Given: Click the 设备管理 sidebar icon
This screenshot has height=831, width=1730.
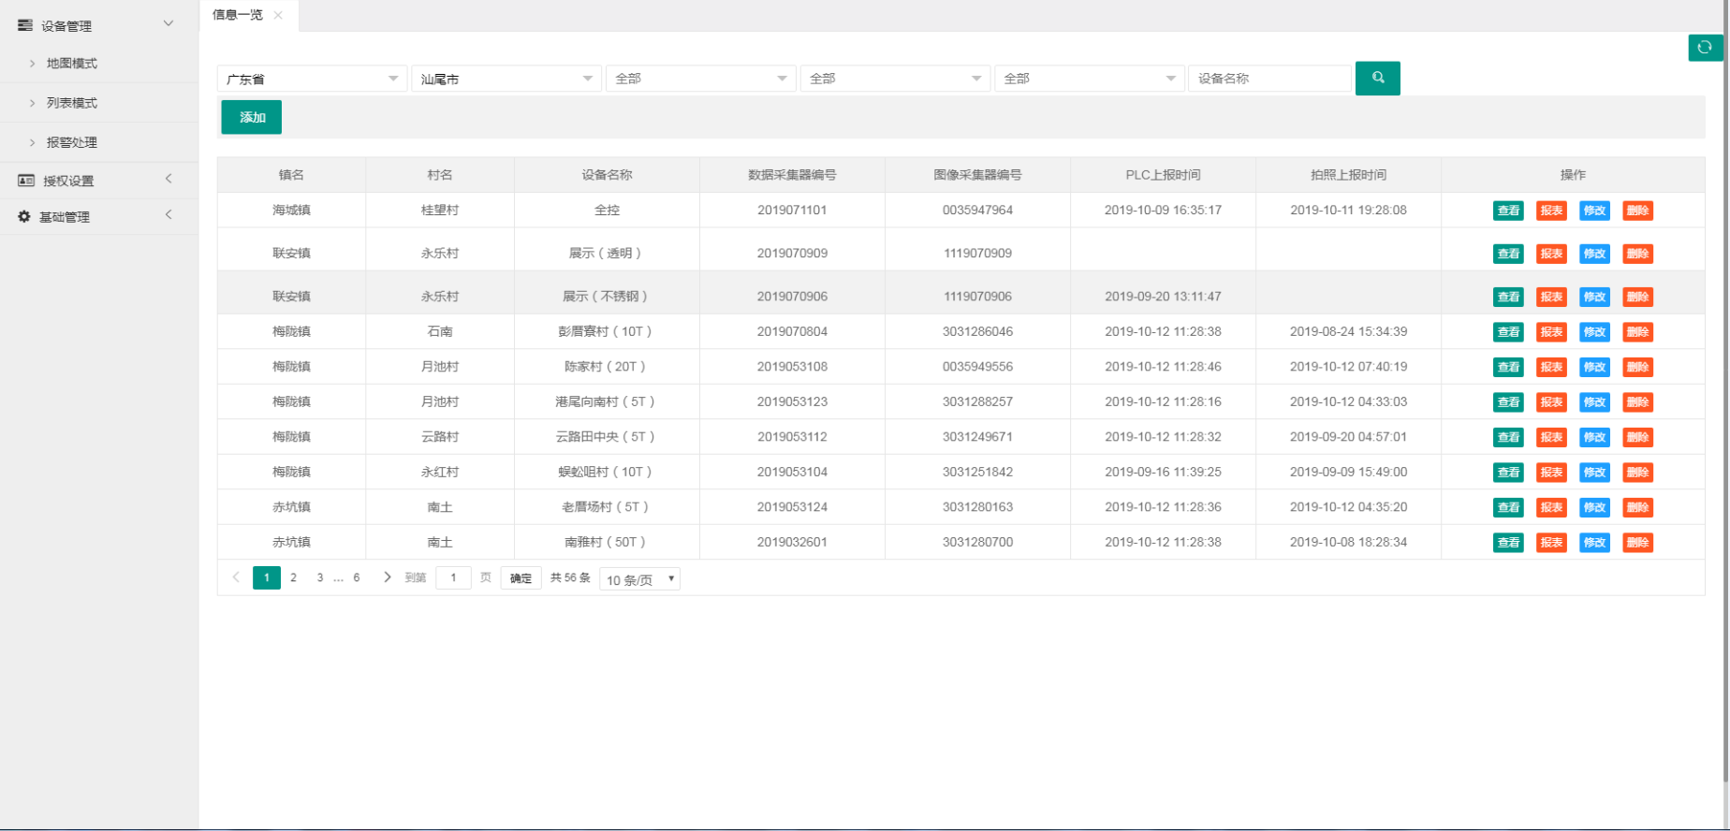Looking at the screenshot, I should 25,25.
